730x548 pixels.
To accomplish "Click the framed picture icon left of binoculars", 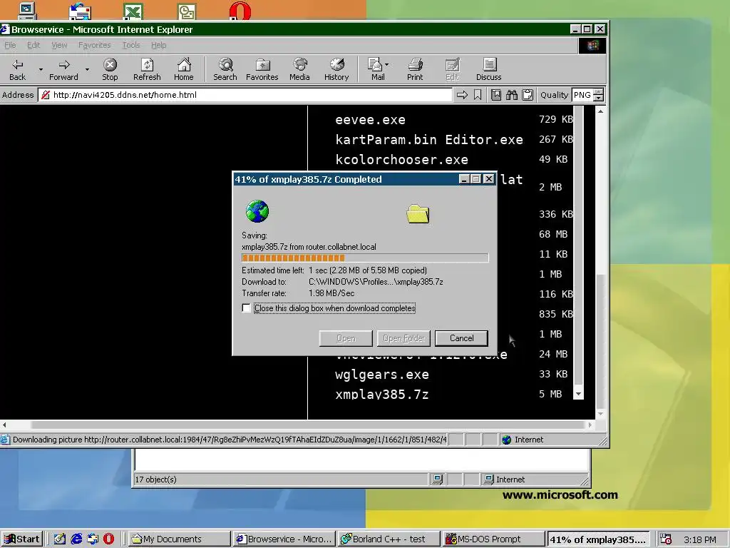I will pyautogui.click(x=496, y=95).
